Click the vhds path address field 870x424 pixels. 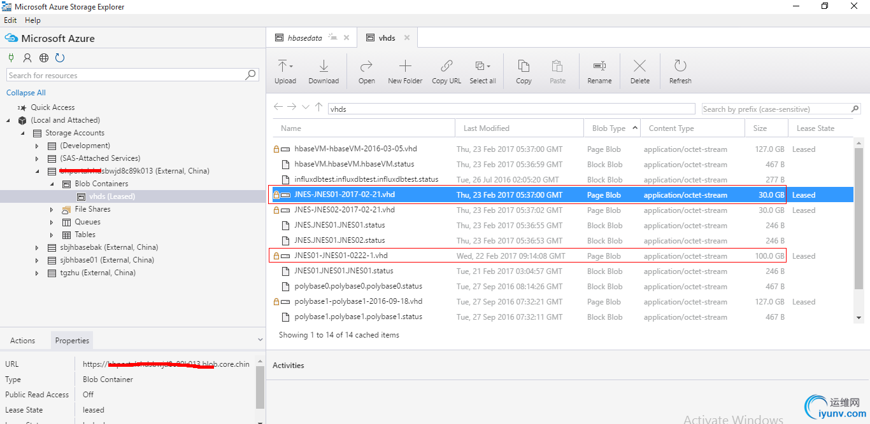click(511, 109)
